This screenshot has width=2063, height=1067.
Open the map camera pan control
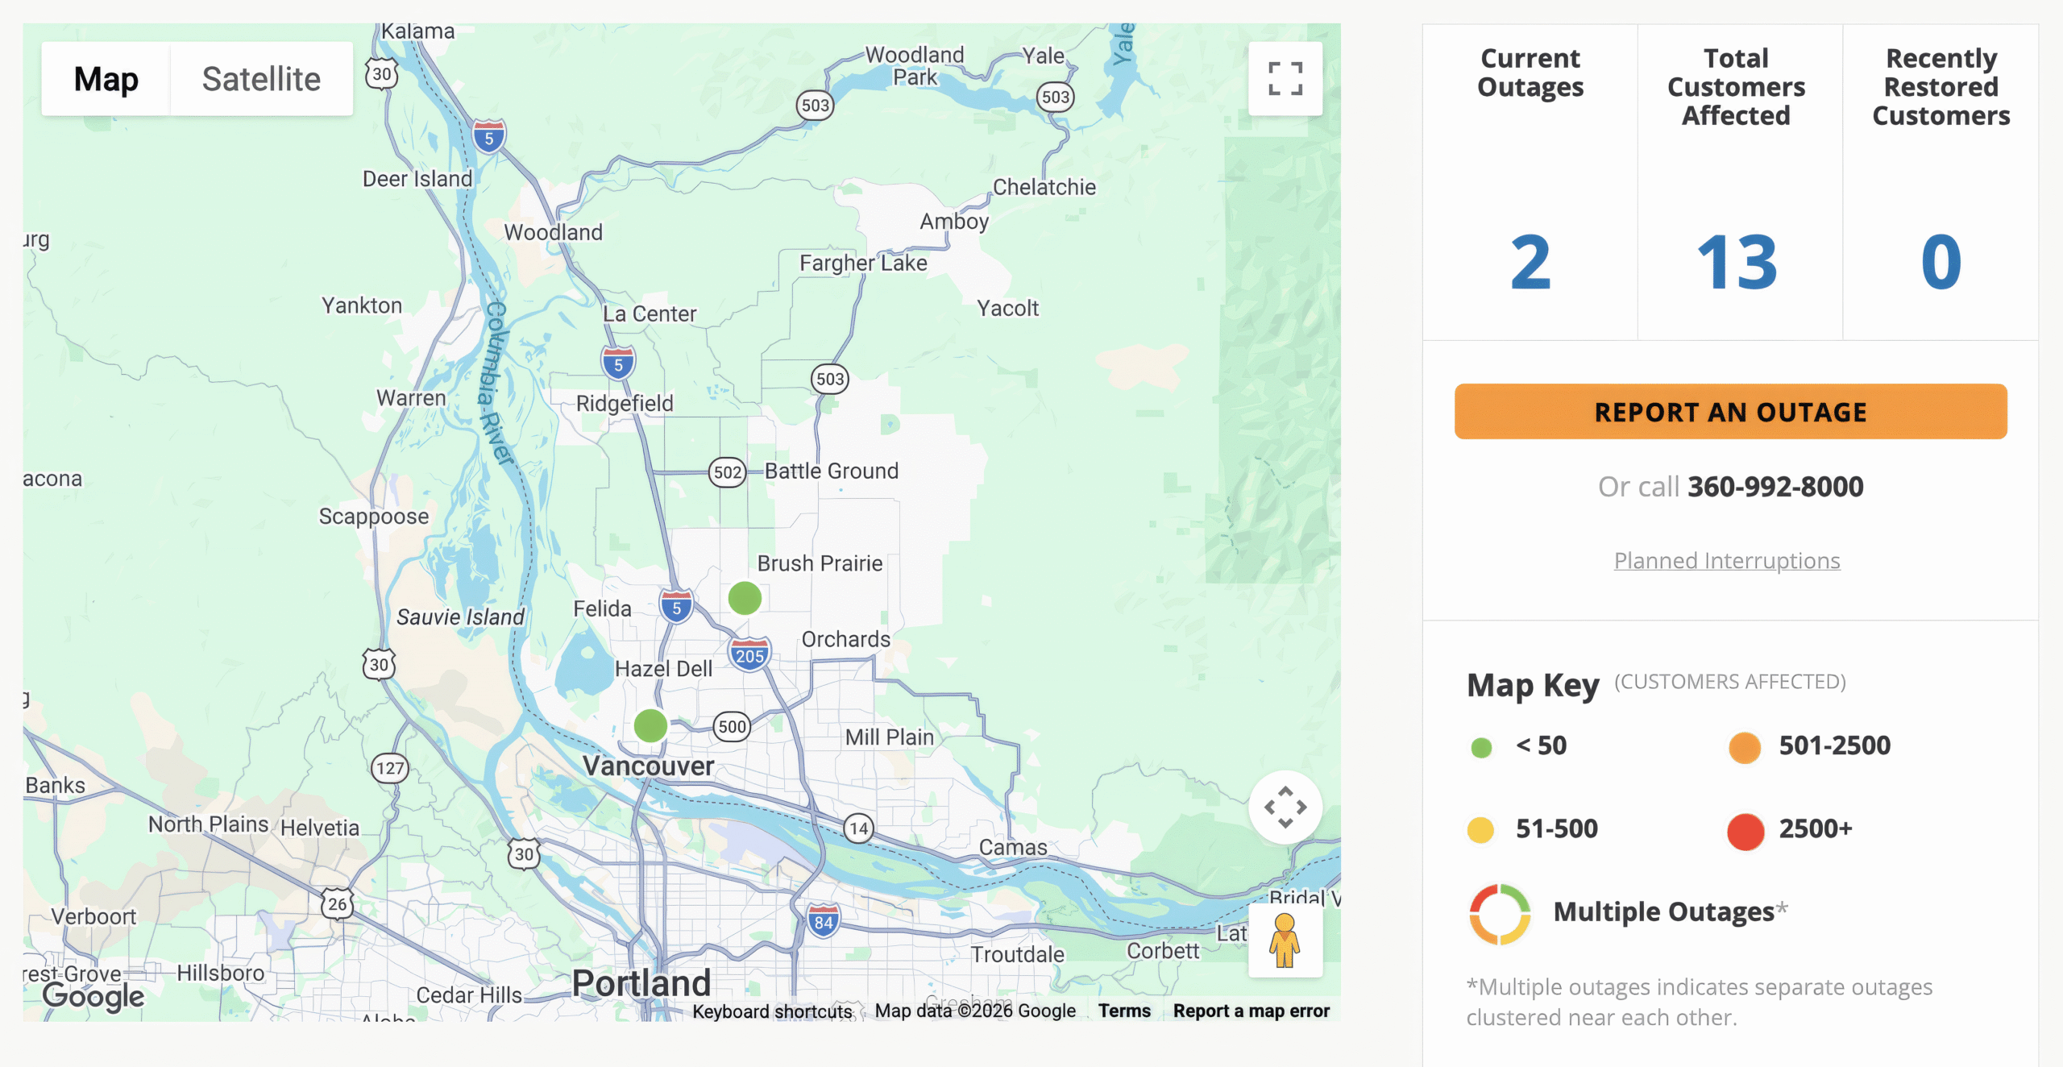click(1285, 807)
